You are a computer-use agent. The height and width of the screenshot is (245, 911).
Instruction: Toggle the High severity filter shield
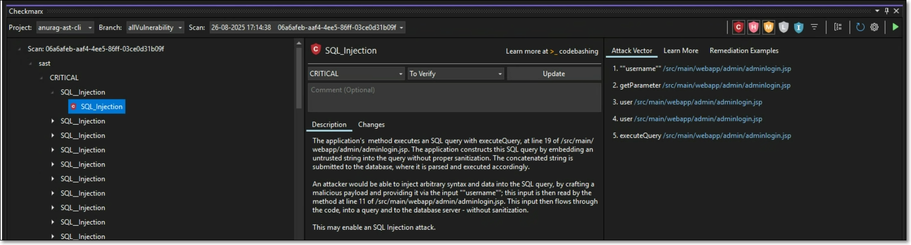753,28
